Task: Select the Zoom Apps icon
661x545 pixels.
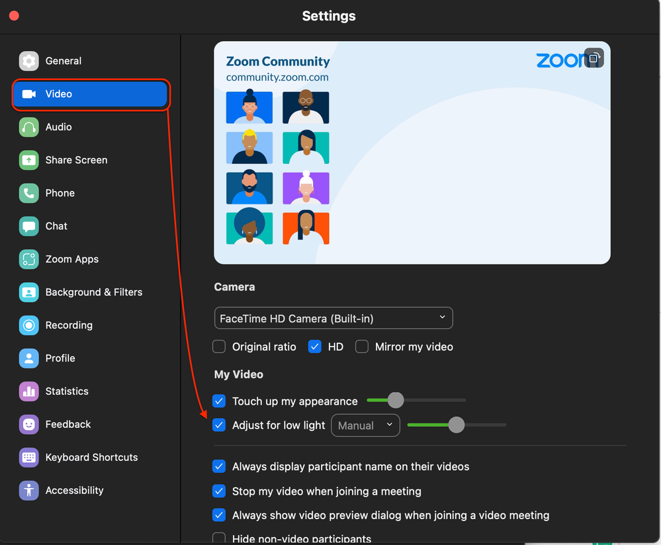Action: coord(28,259)
